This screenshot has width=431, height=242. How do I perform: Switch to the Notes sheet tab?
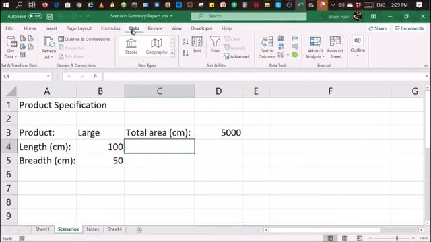(93, 229)
